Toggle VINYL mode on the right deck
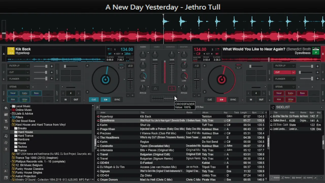 pos(238,65)
